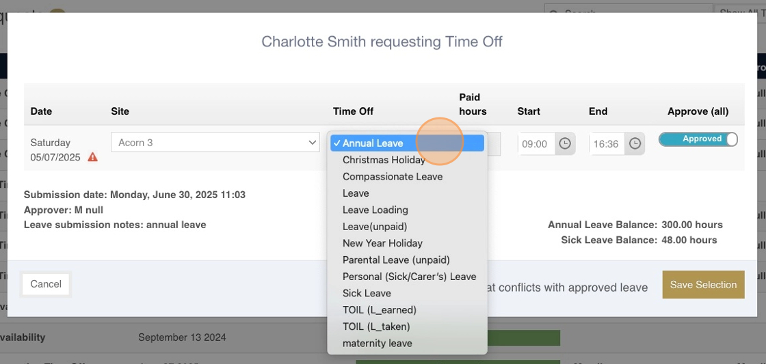Screen dimensions: 766x364
Task: Cancel the time off request dialog
Action: click(46, 284)
